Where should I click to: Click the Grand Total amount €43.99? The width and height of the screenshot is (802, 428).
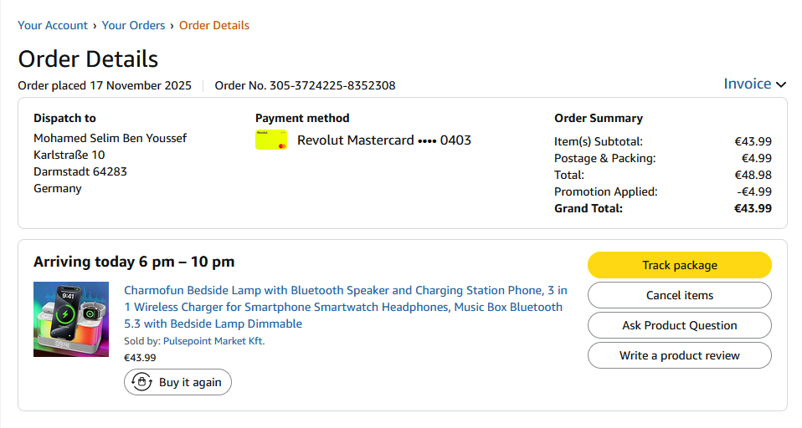coord(753,208)
